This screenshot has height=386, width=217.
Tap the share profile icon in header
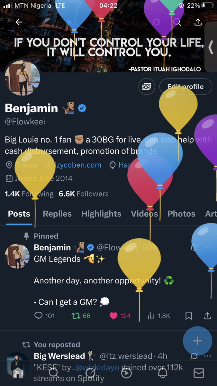(198, 22)
